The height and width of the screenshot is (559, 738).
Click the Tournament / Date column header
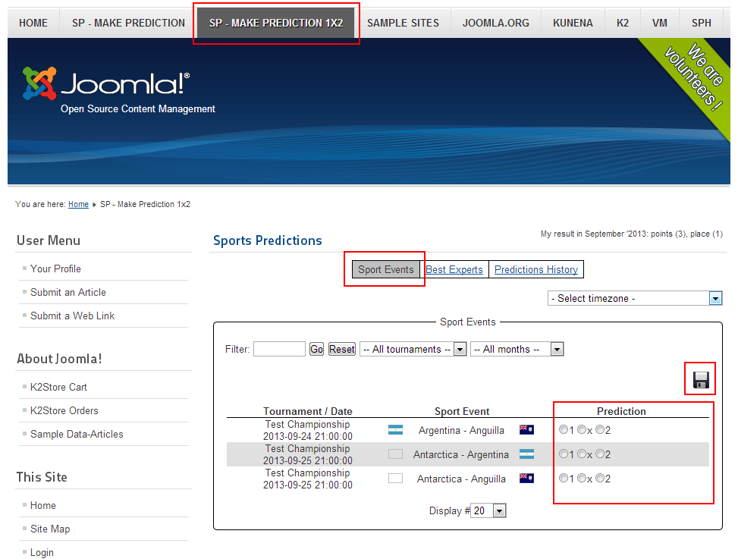(308, 411)
